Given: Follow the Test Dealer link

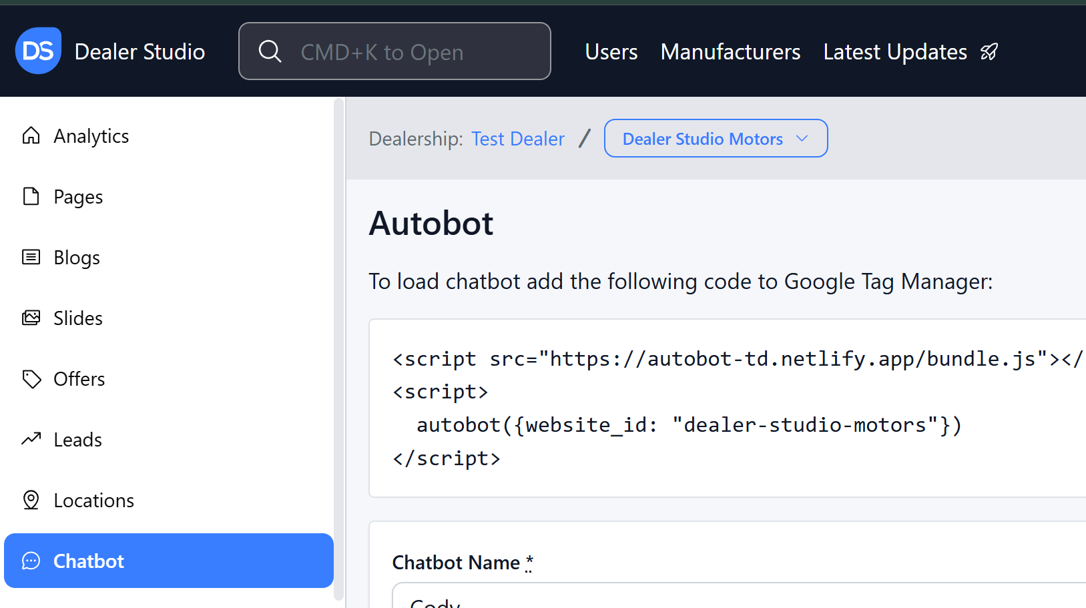Looking at the screenshot, I should (517, 139).
